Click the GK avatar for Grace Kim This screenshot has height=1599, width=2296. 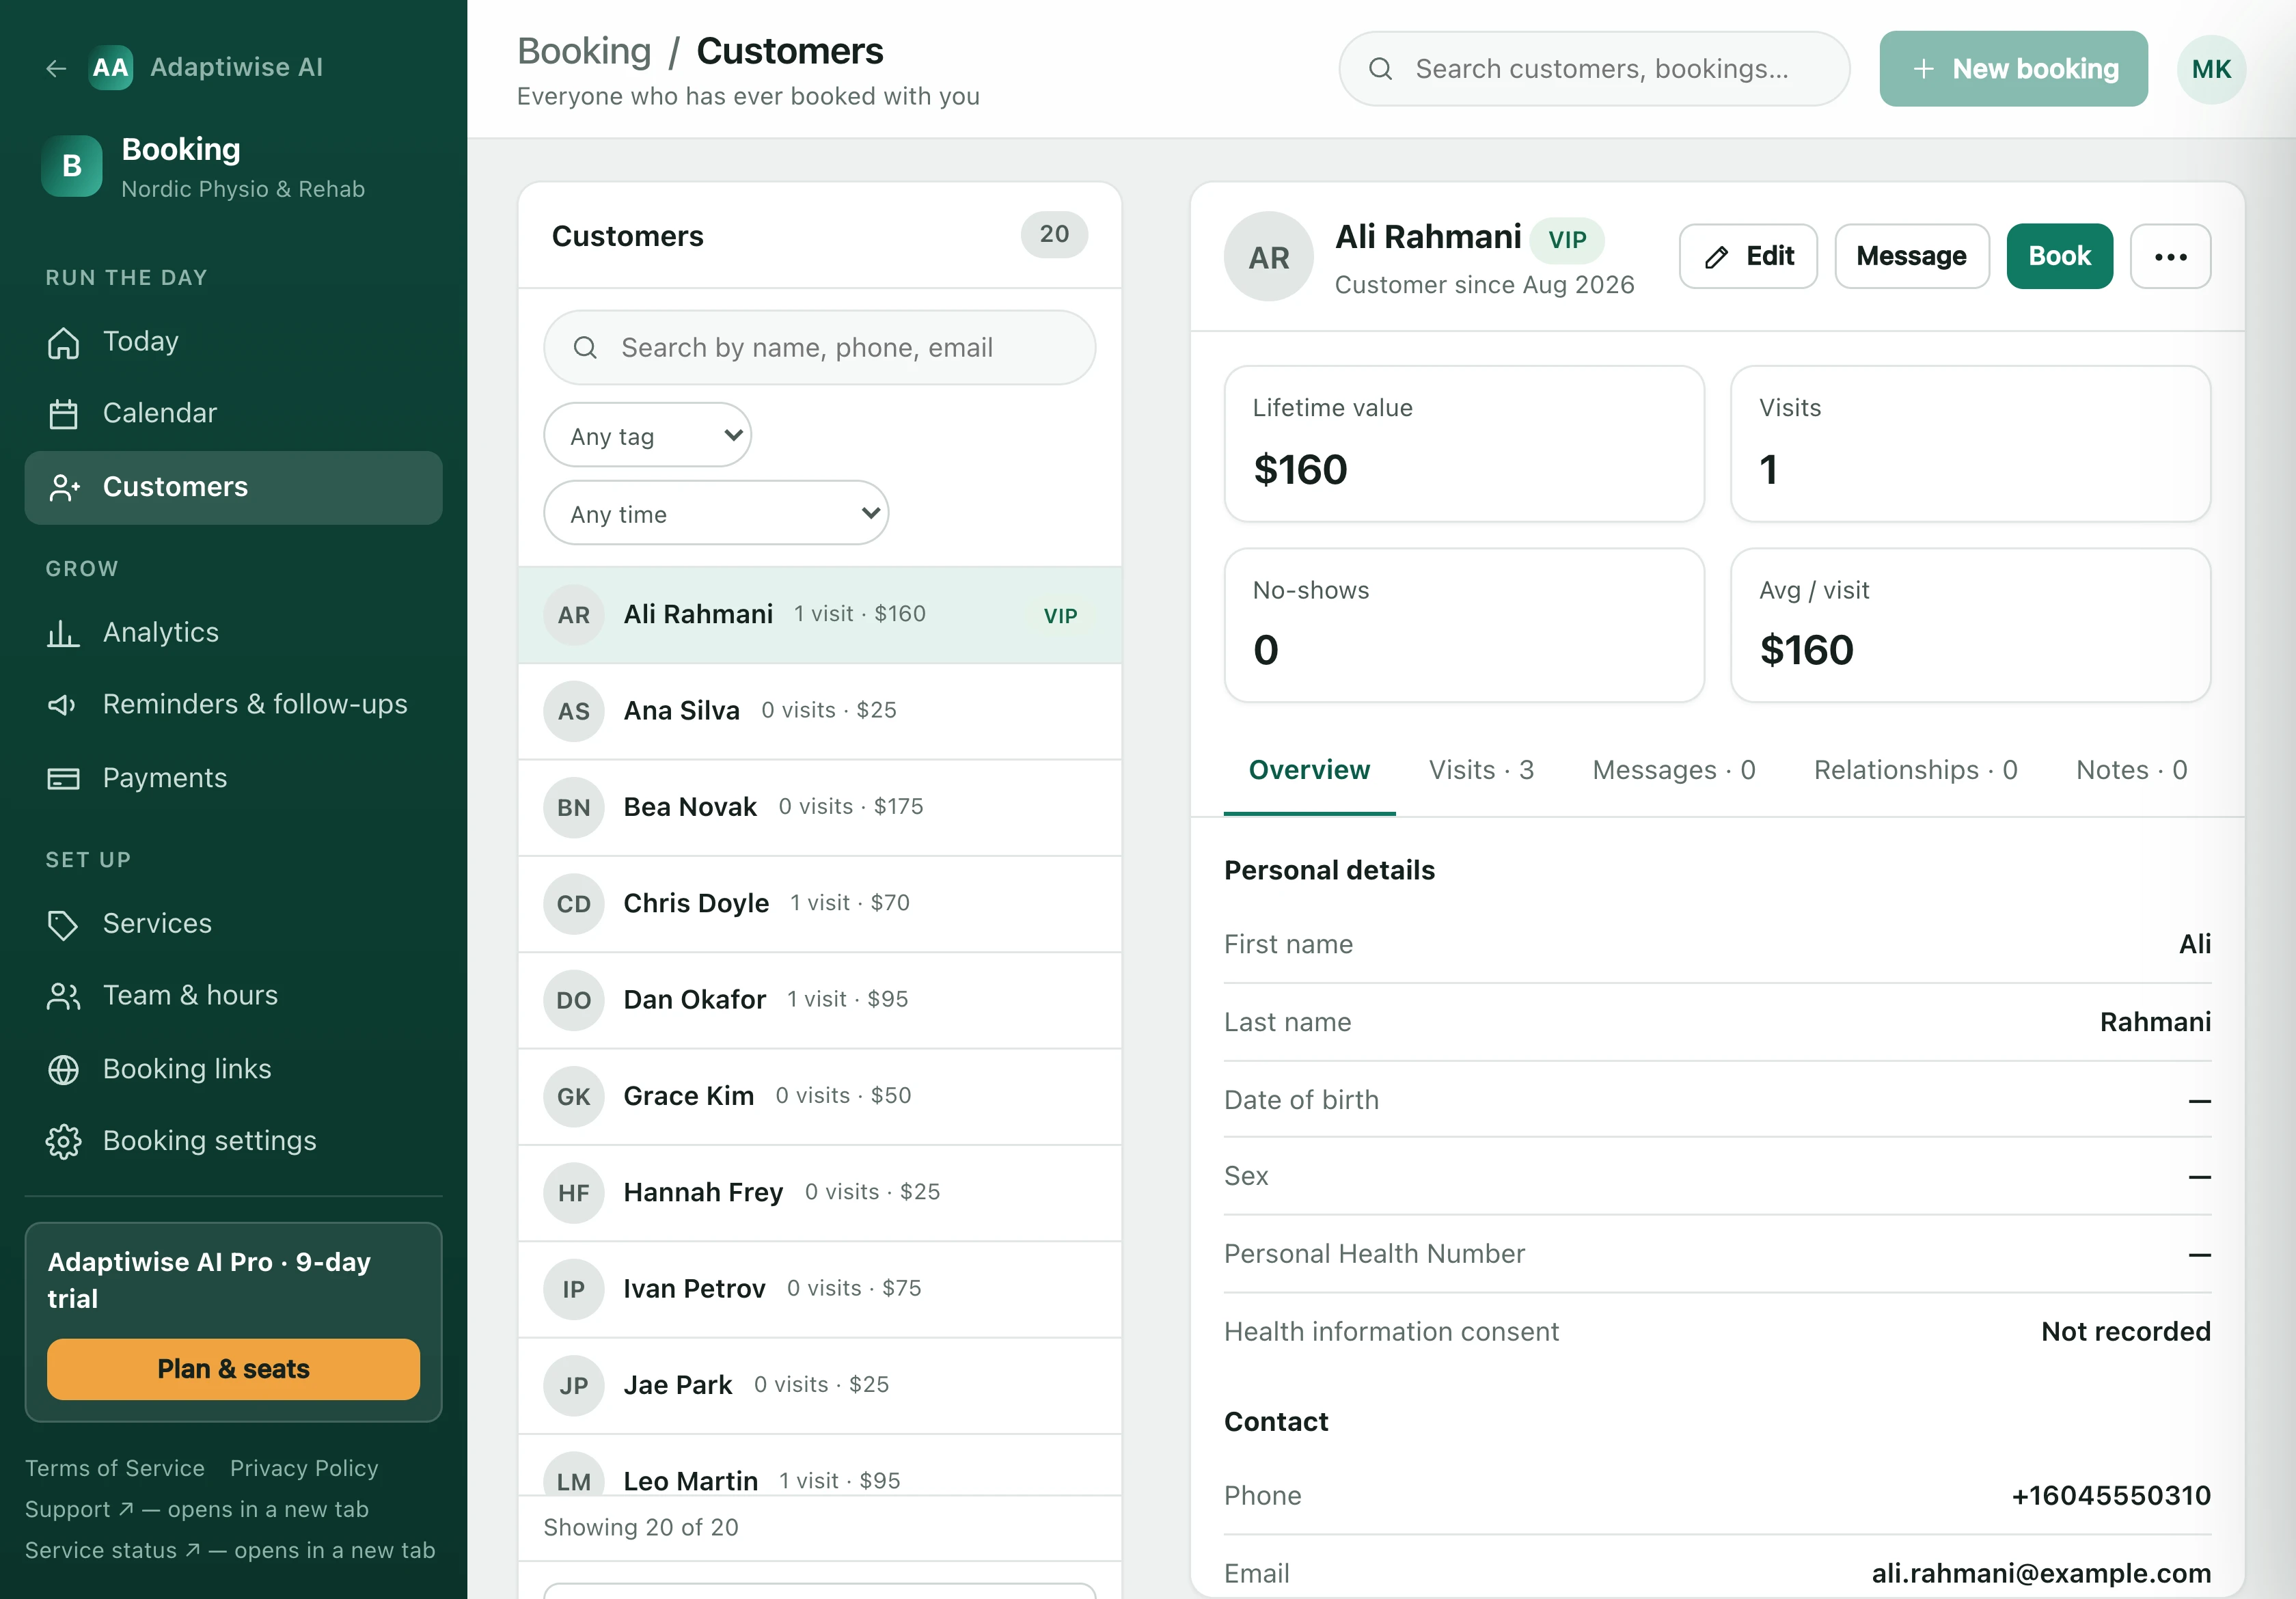(573, 1097)
